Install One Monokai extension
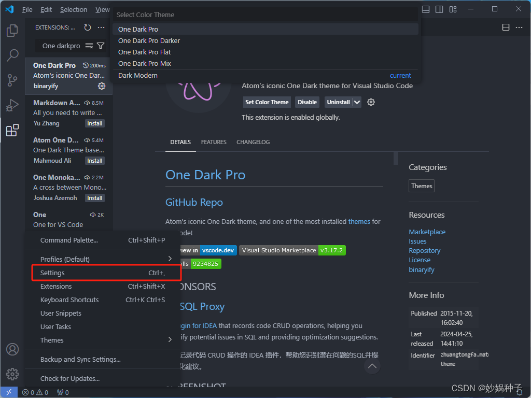The width and height of the screenshot is (531, 398). [94, 198]
